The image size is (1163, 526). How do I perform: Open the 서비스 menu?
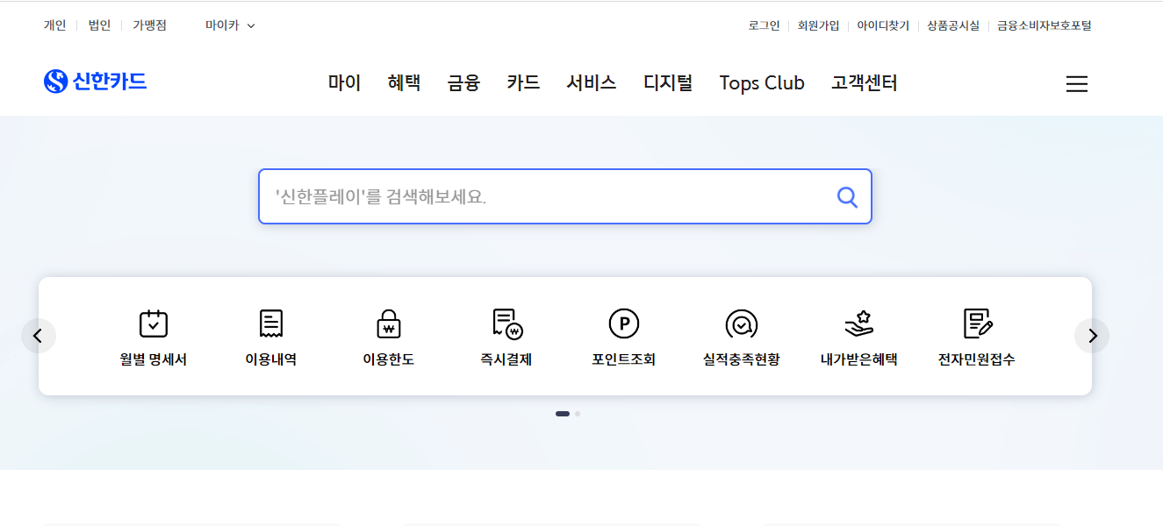(x=592, y=83)
